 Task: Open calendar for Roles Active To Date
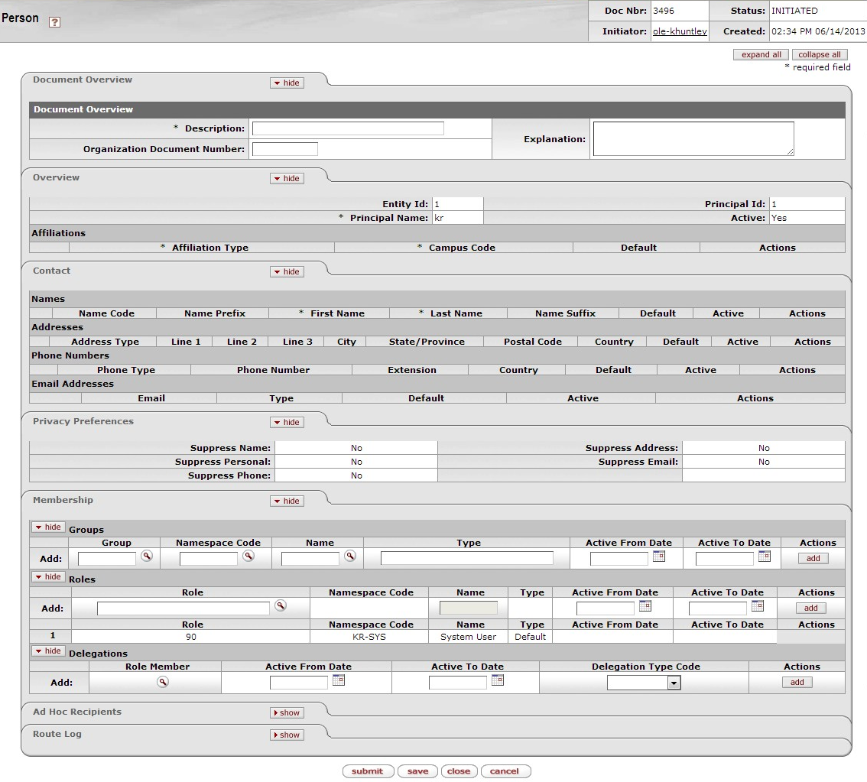click(758, 606)
